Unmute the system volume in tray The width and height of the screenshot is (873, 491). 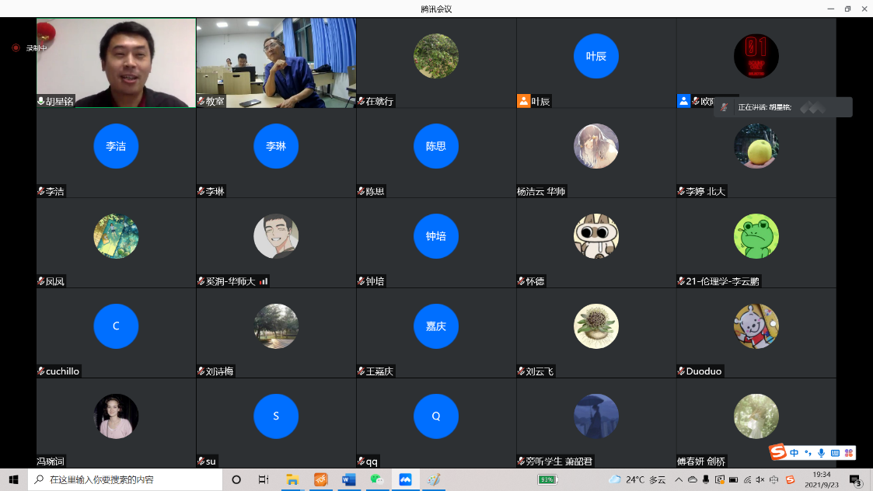[760, 479]
